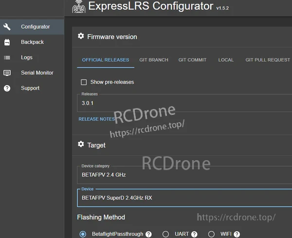This screenshot has height=238, width=292.
Task: Open help icon next to WIFI
Action: (237, 234)
